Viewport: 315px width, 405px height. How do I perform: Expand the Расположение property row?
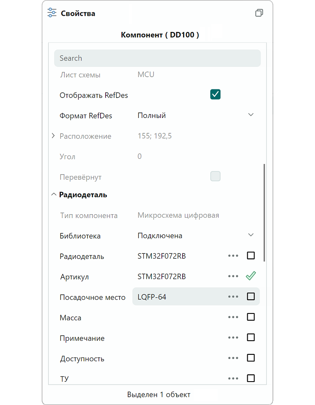[53, 136]
